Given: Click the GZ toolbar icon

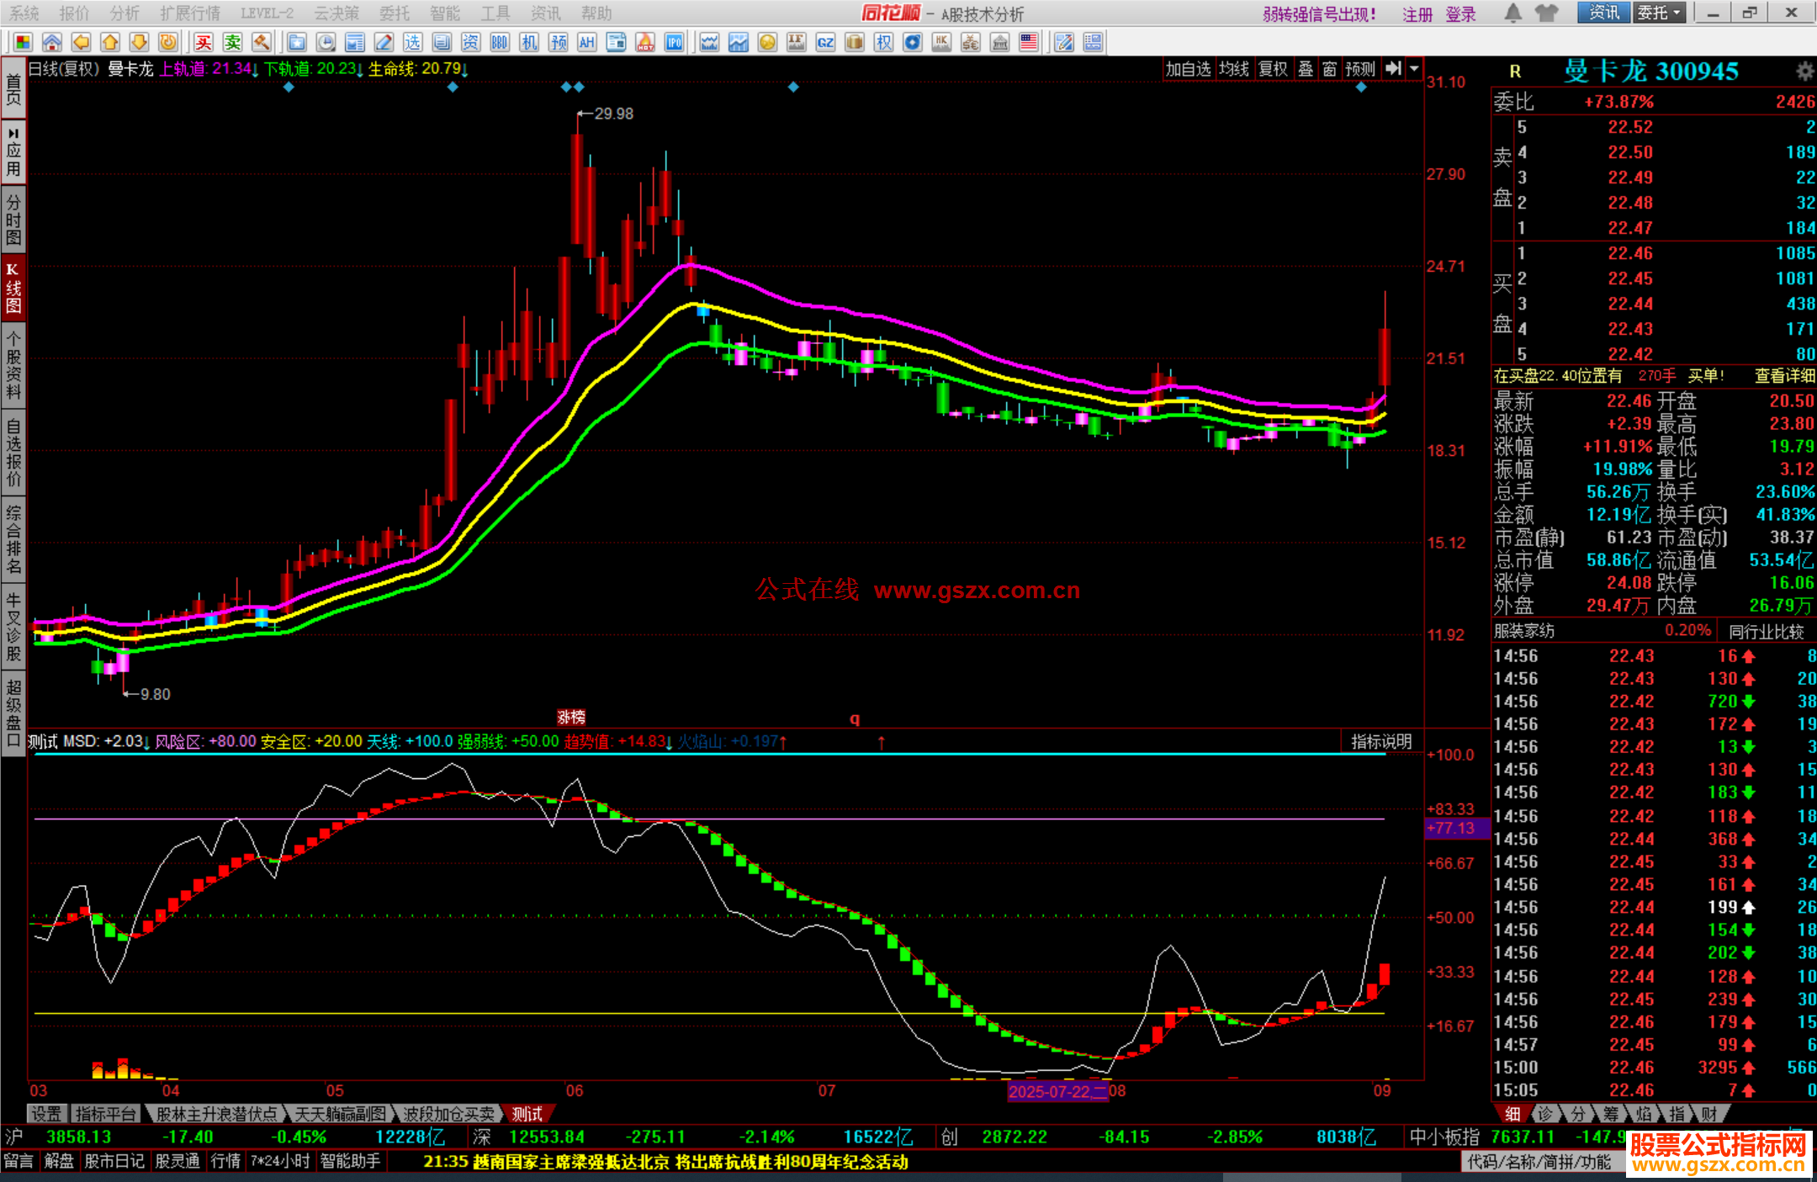Looking at the screenshot, I should click(x=825, y=43).
